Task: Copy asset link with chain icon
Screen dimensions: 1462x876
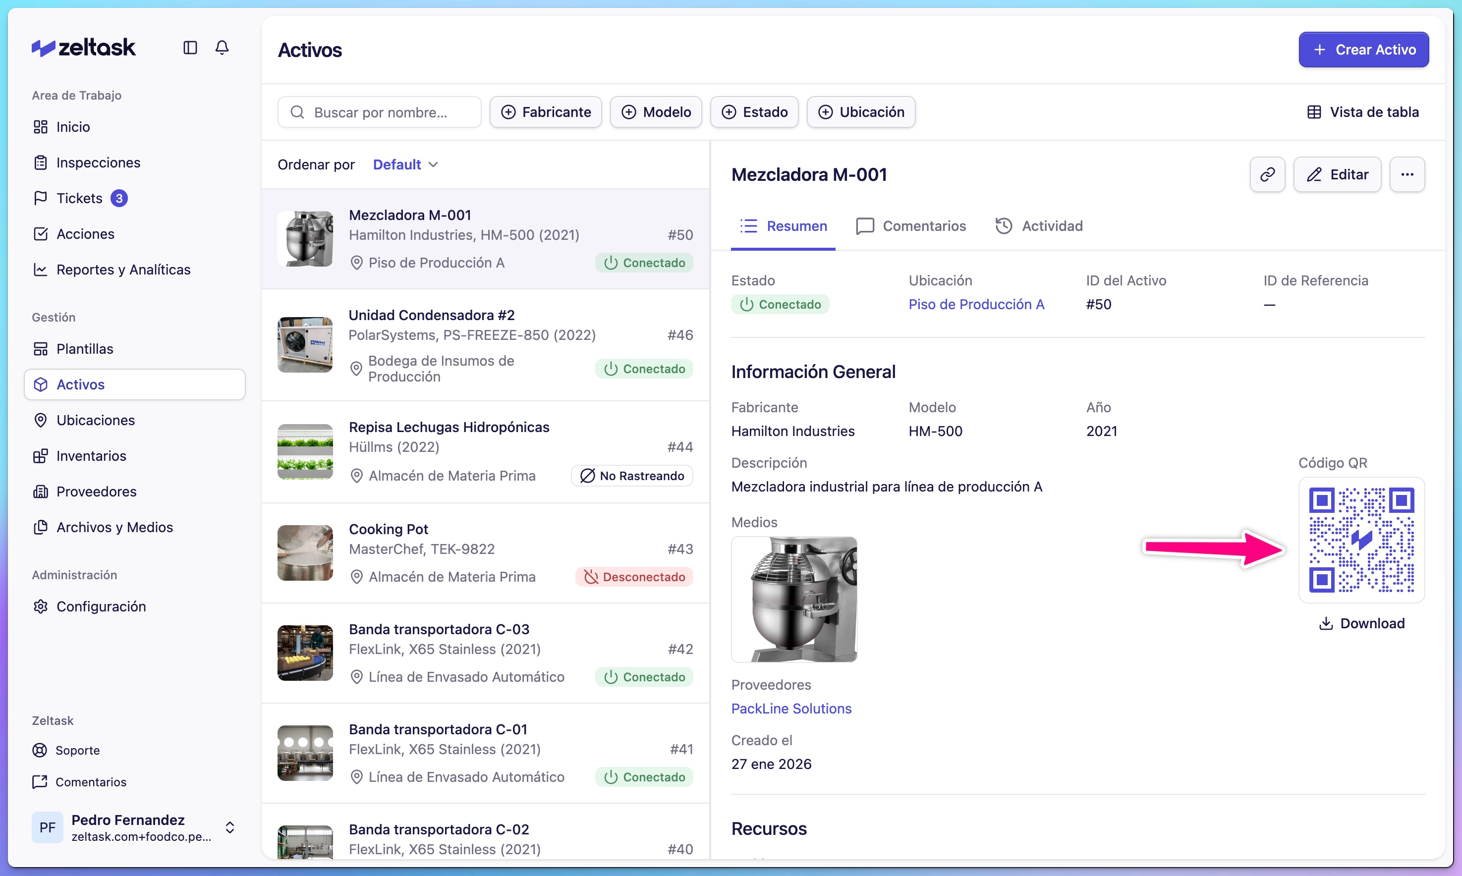Action: 1267,174
